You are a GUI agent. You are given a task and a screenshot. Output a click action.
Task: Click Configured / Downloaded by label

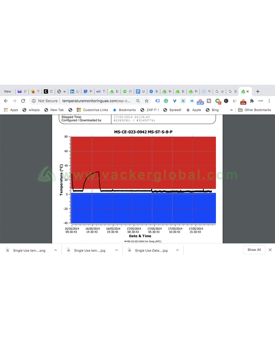click(81, 120)
